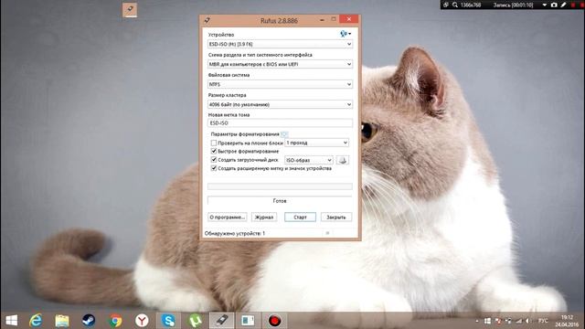Take screenshot with recorder camera icon
The image size is (585, 329).
pyautogui.click(x=554, y=5)
